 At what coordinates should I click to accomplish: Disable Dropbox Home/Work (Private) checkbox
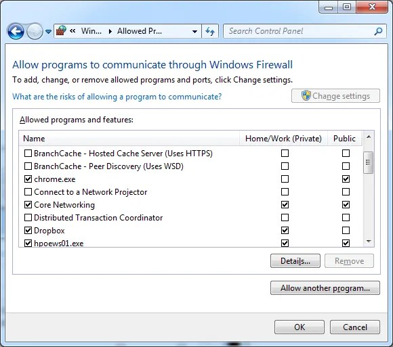click(285, 230)
